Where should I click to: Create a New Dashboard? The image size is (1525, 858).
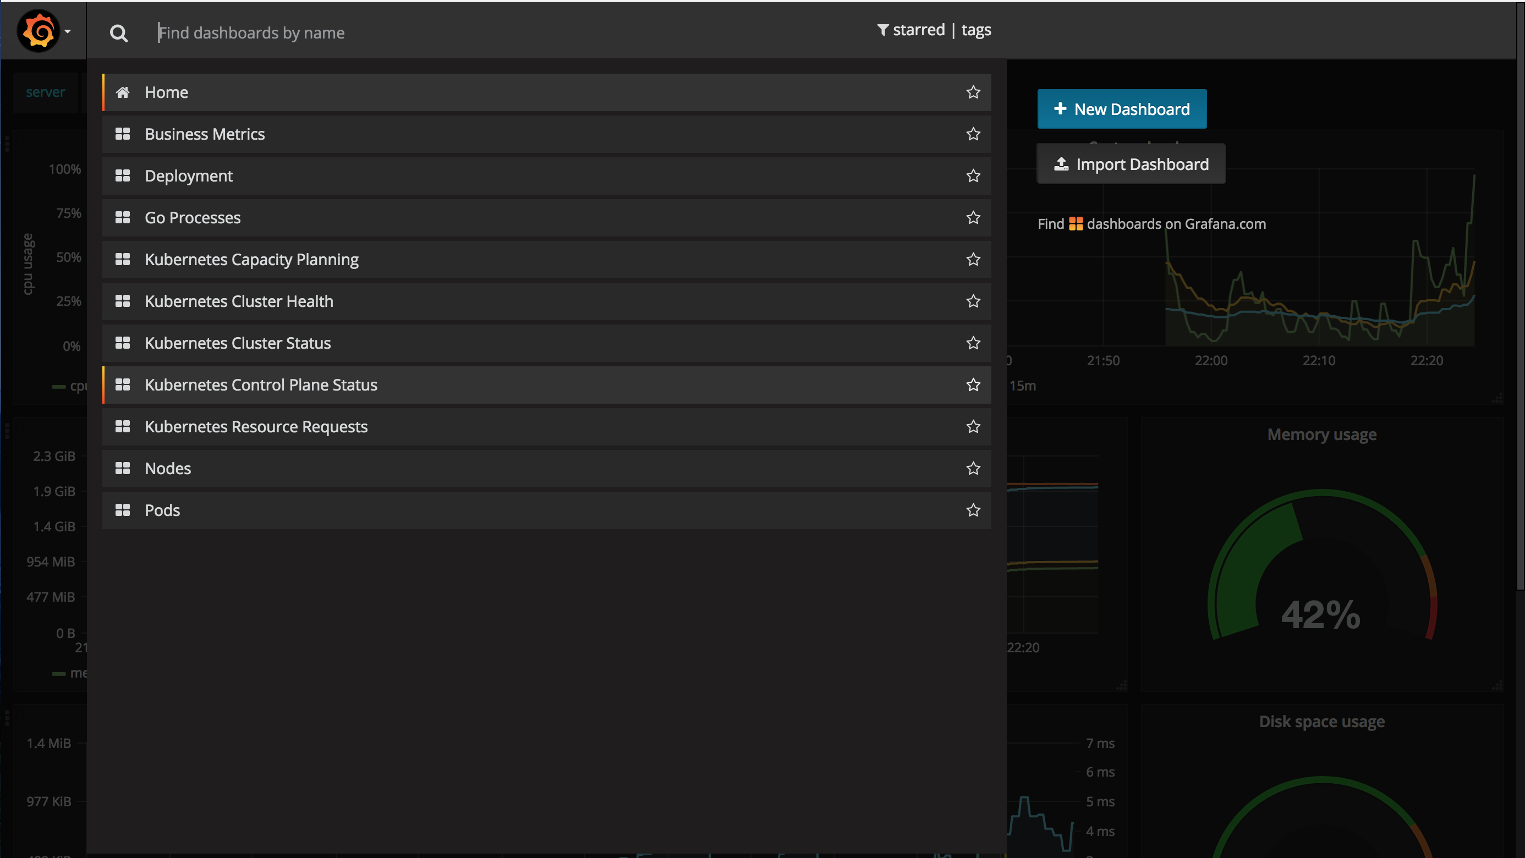1122,109
